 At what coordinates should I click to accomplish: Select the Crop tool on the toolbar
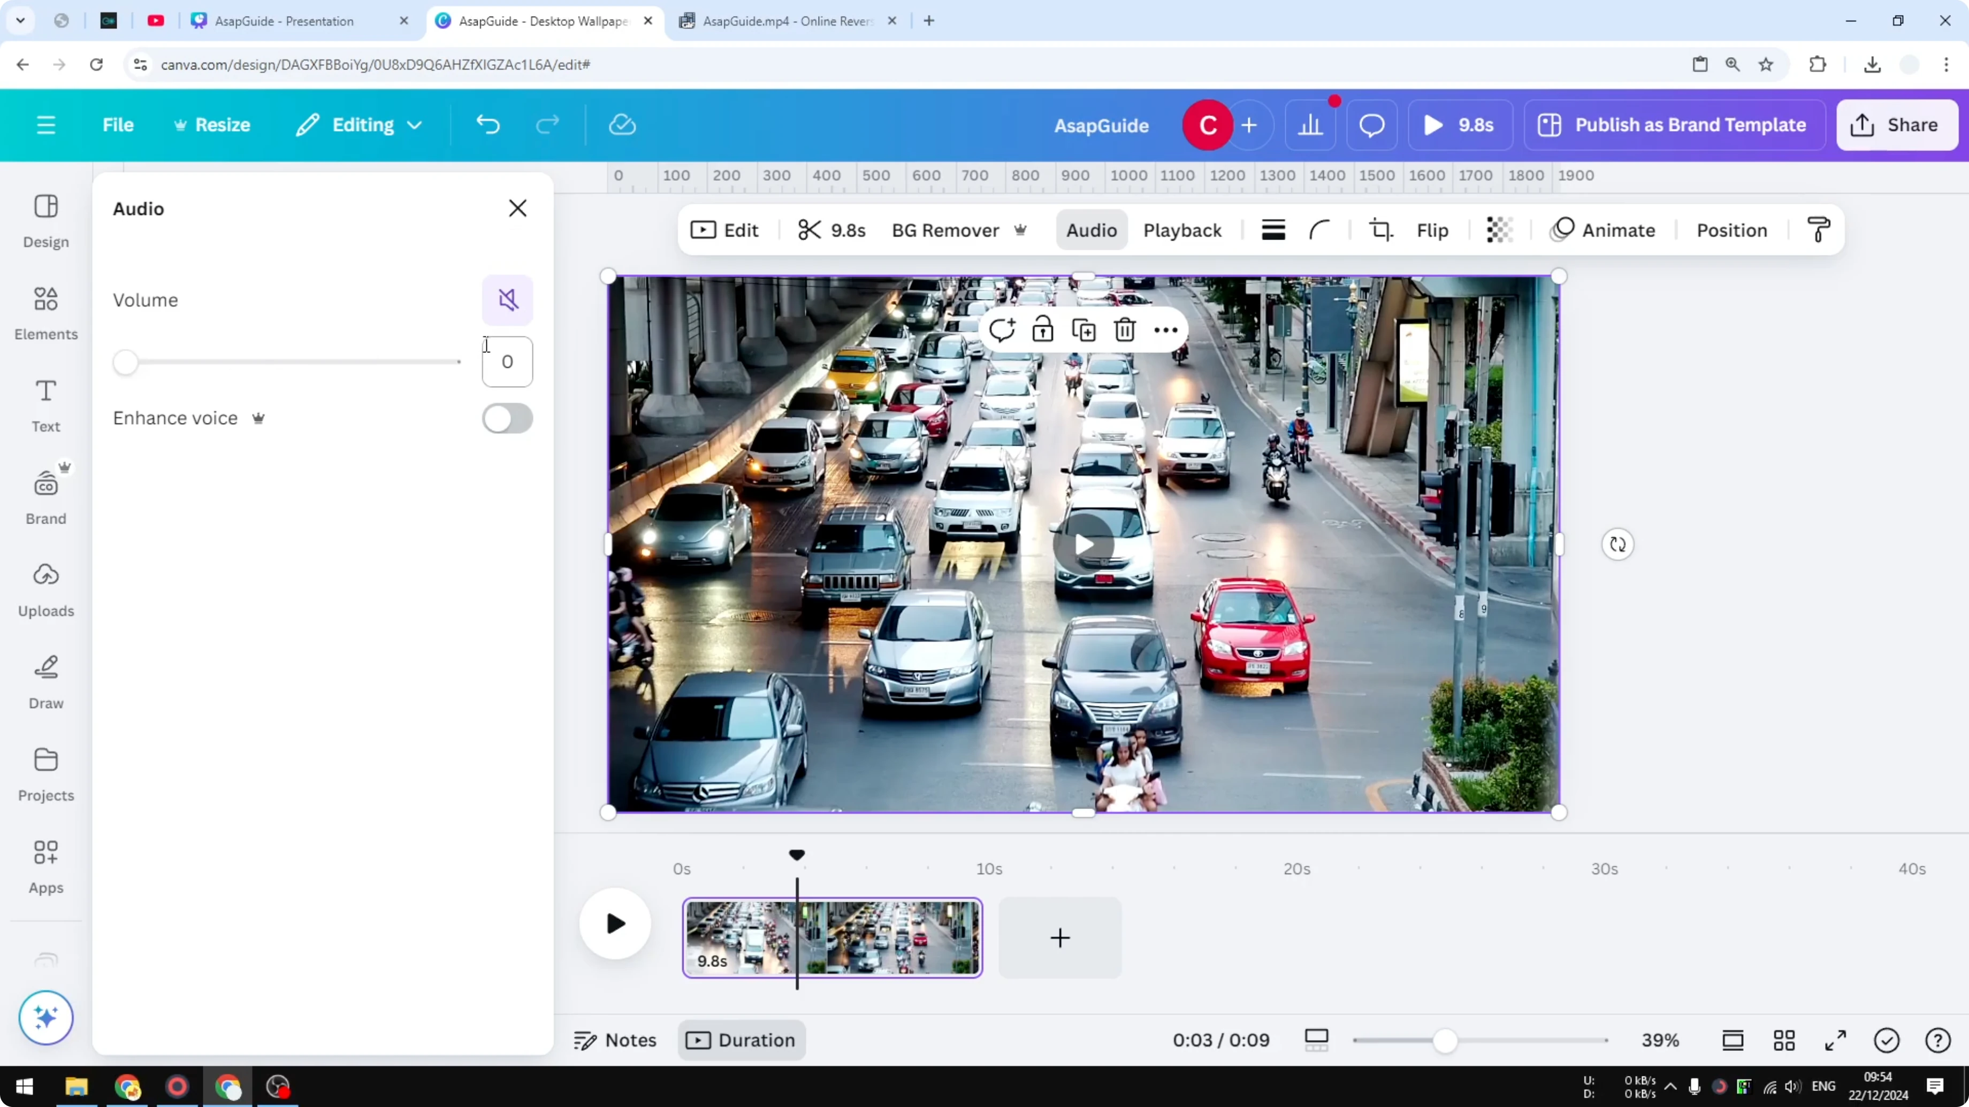pos(1380,230)
